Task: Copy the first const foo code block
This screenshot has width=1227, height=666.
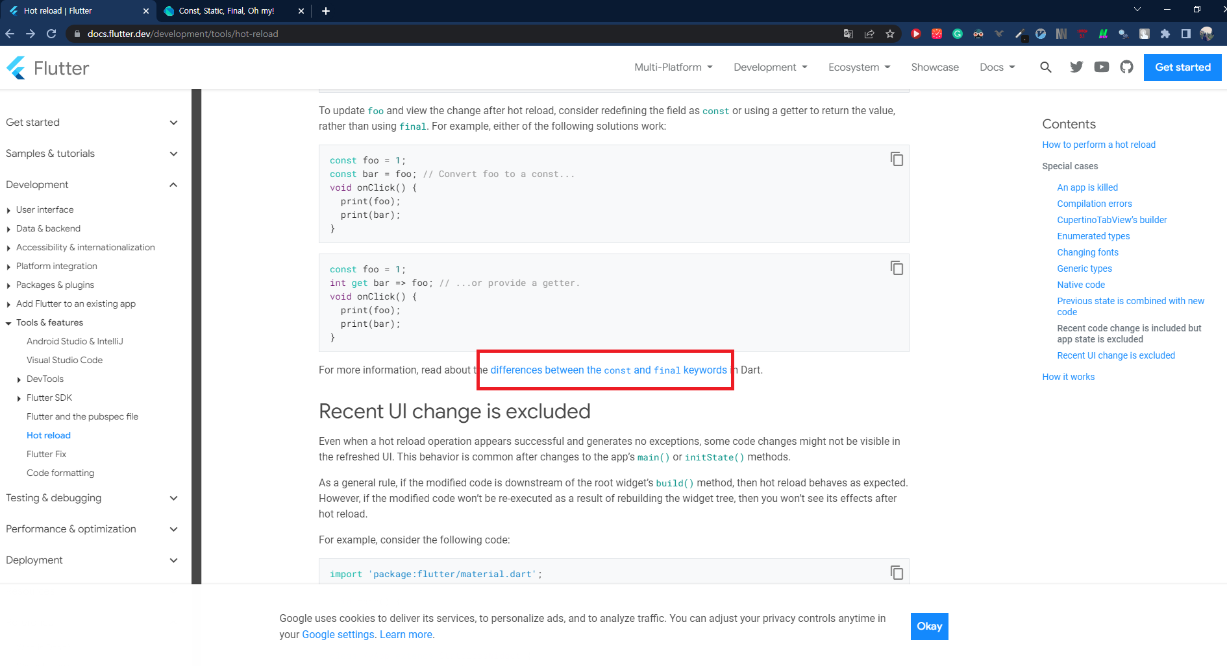Action: pyautogui.click(x=897, y=159)
